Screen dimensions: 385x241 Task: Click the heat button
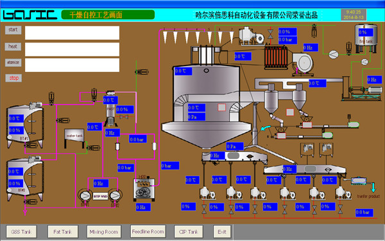(x=13, y=46)
